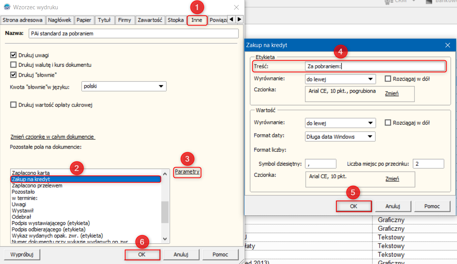
Task: Select Pozostało in the field list
Action: 86,192
